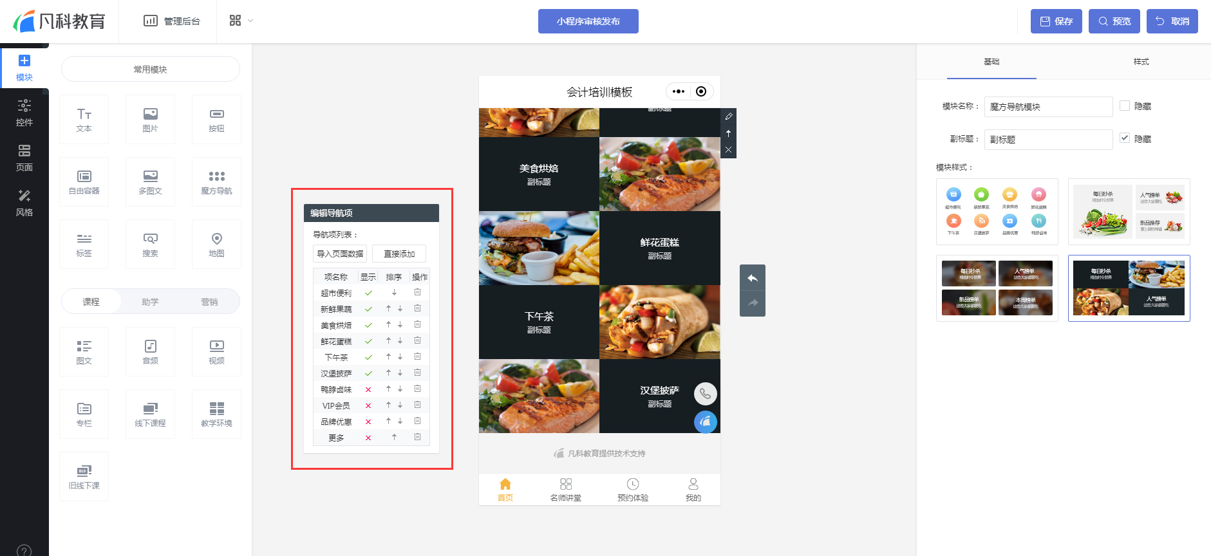
Task: Toggle display cross for 更多
Action: coord(368,438)
